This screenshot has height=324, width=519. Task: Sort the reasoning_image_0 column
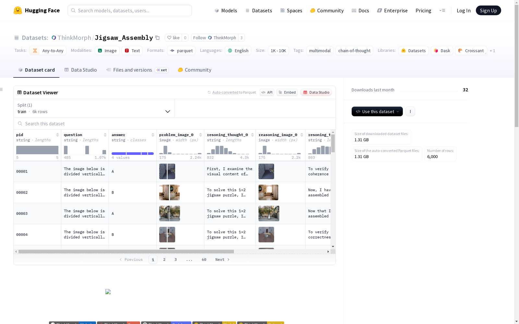pyautogui.click(x=302, y=135)
